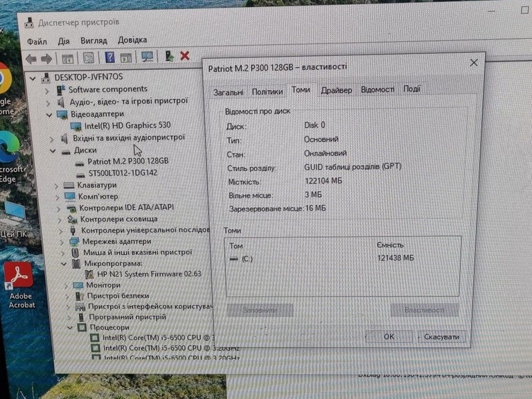Expand the Клавіатури node

tap(57, 186)
